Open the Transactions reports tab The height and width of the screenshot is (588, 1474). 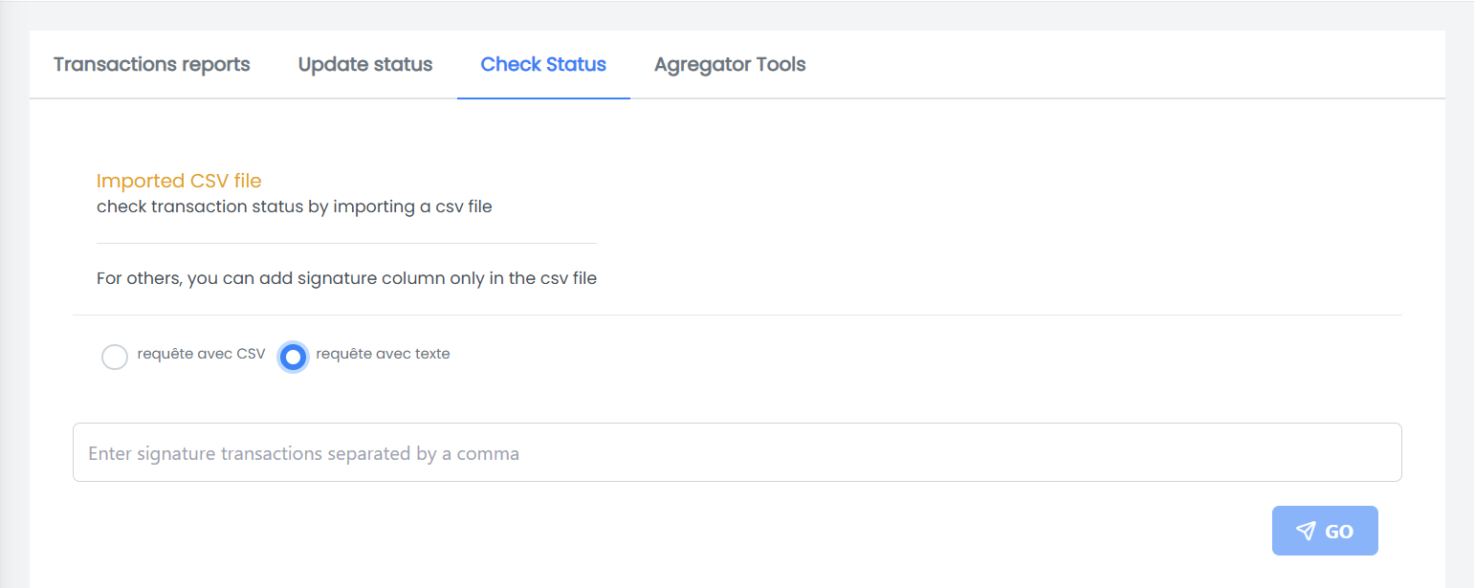152,64
